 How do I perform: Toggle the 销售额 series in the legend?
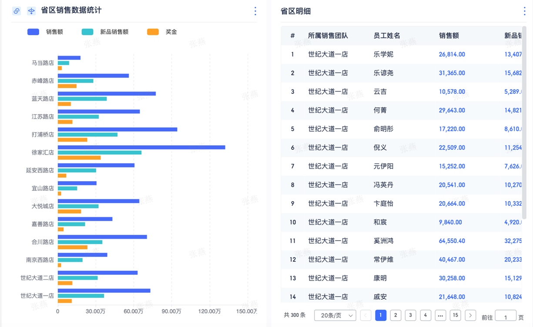[45, 32]
